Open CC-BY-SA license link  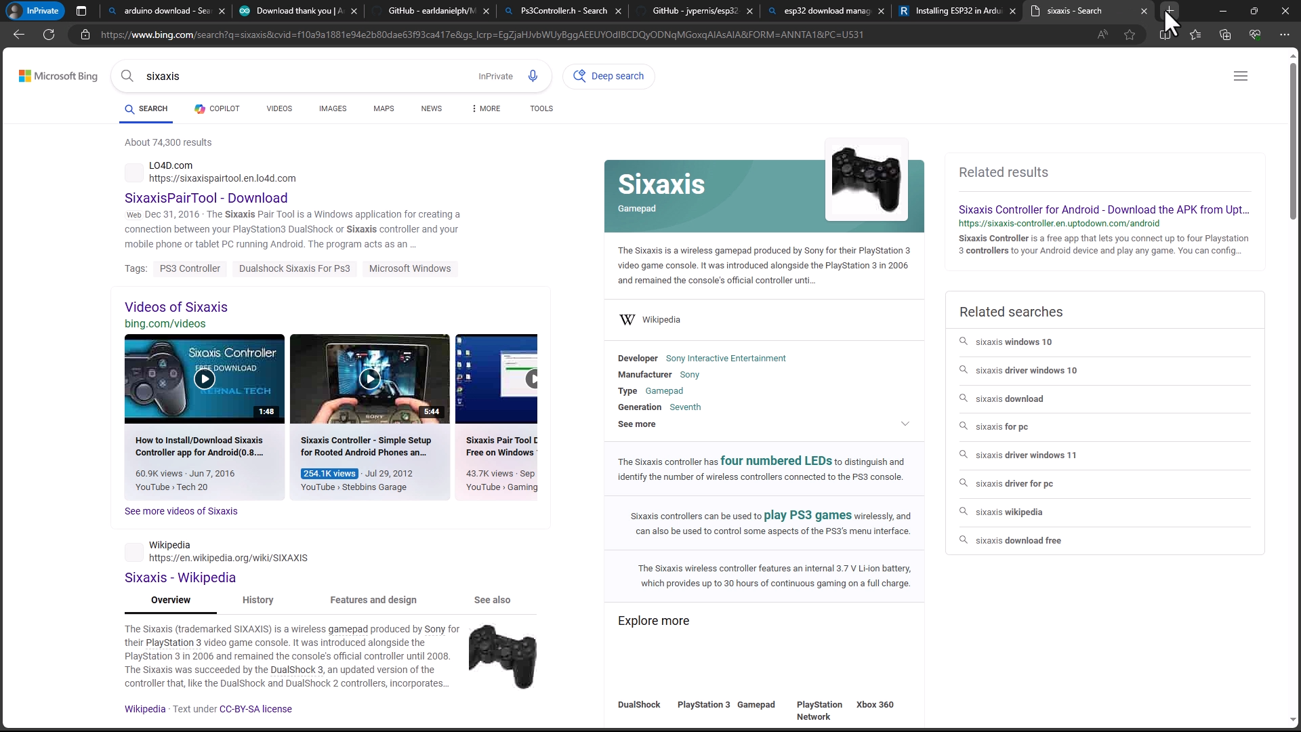click(255, 710)
